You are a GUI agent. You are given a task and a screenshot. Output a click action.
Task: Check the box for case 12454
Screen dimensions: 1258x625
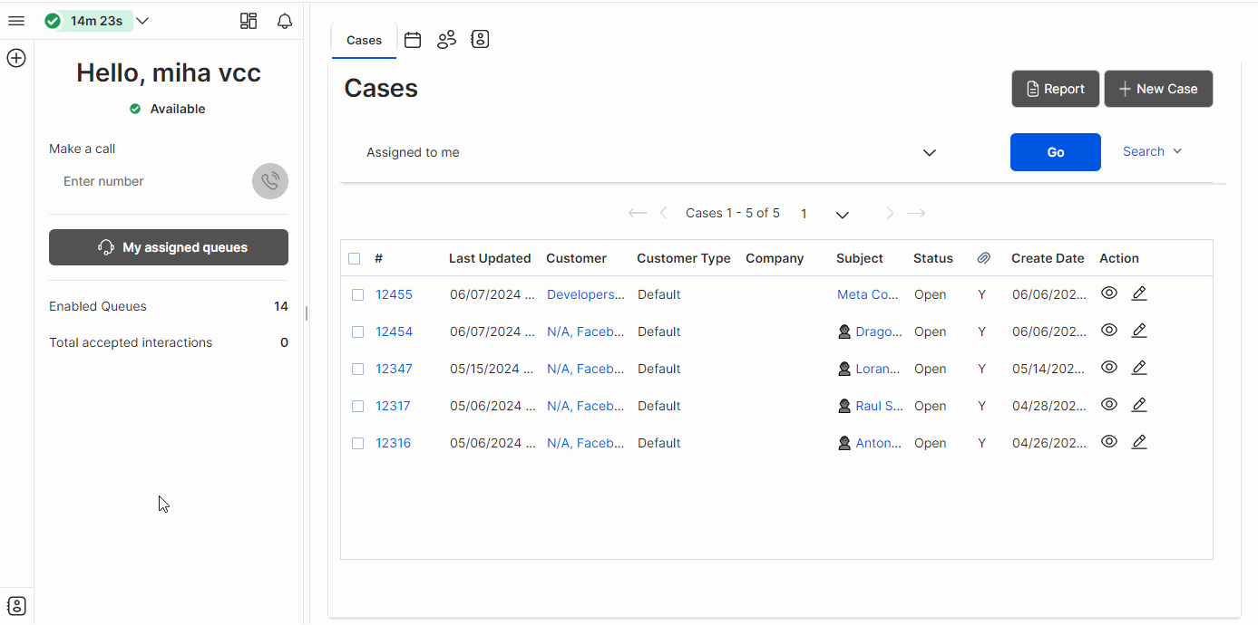coord(358,332)
